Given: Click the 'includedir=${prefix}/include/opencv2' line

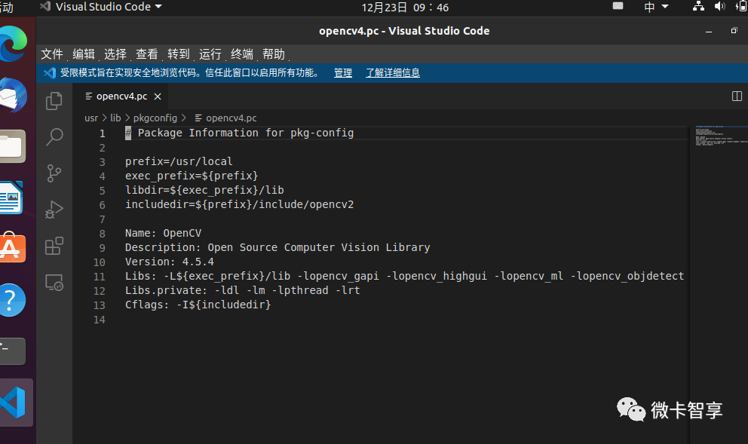Looking at the screenshot, I should pyautogui.click(x=240, y=204).
